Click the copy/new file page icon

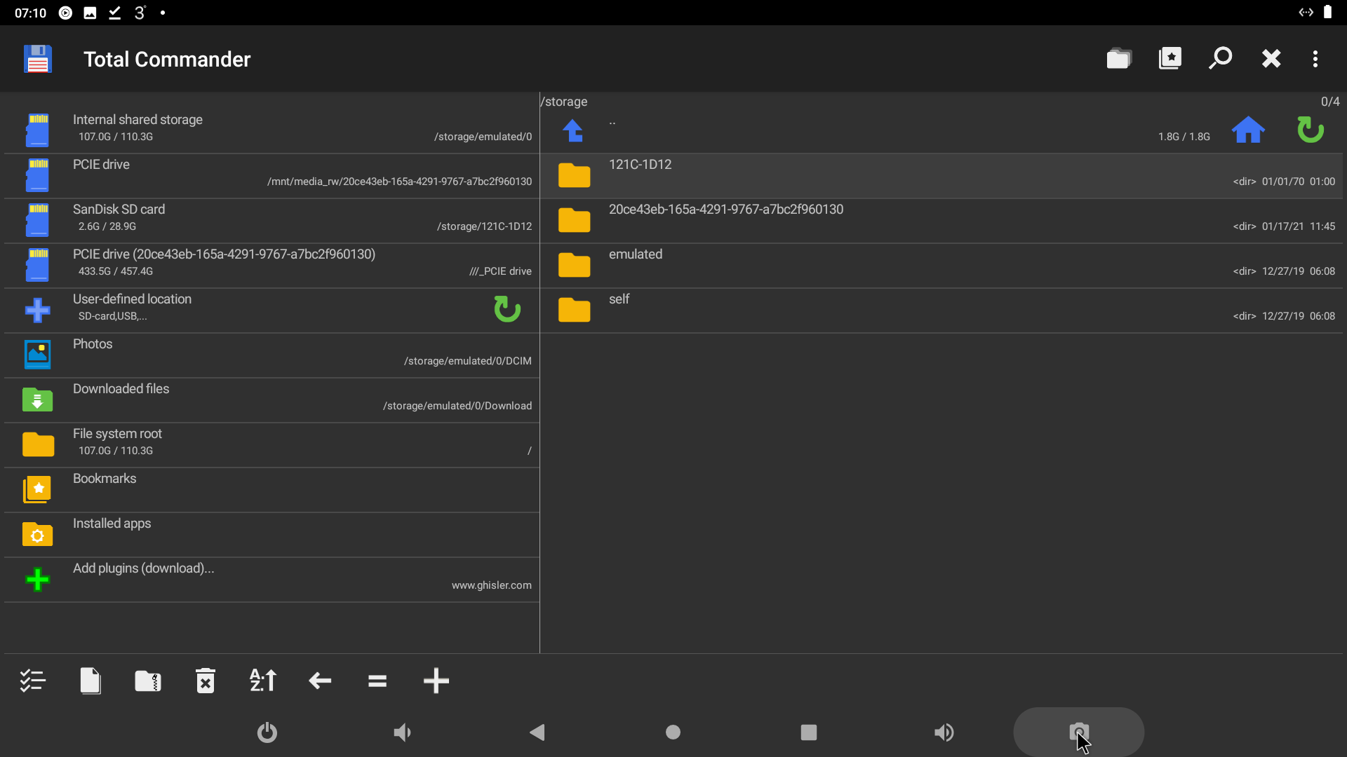(x=91, y=681)
